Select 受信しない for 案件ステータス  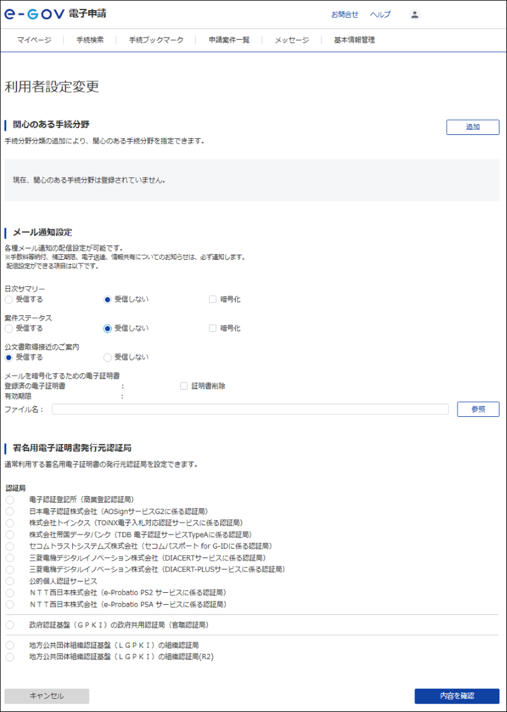tap(108, 328)
